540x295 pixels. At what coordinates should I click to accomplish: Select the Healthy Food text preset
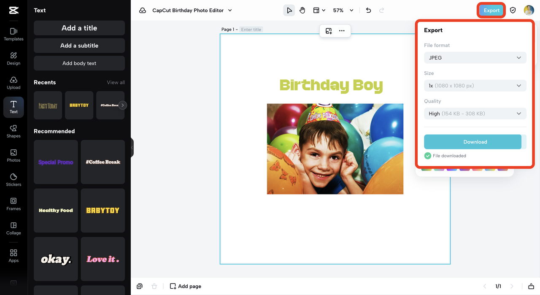(x=56, y=211)
